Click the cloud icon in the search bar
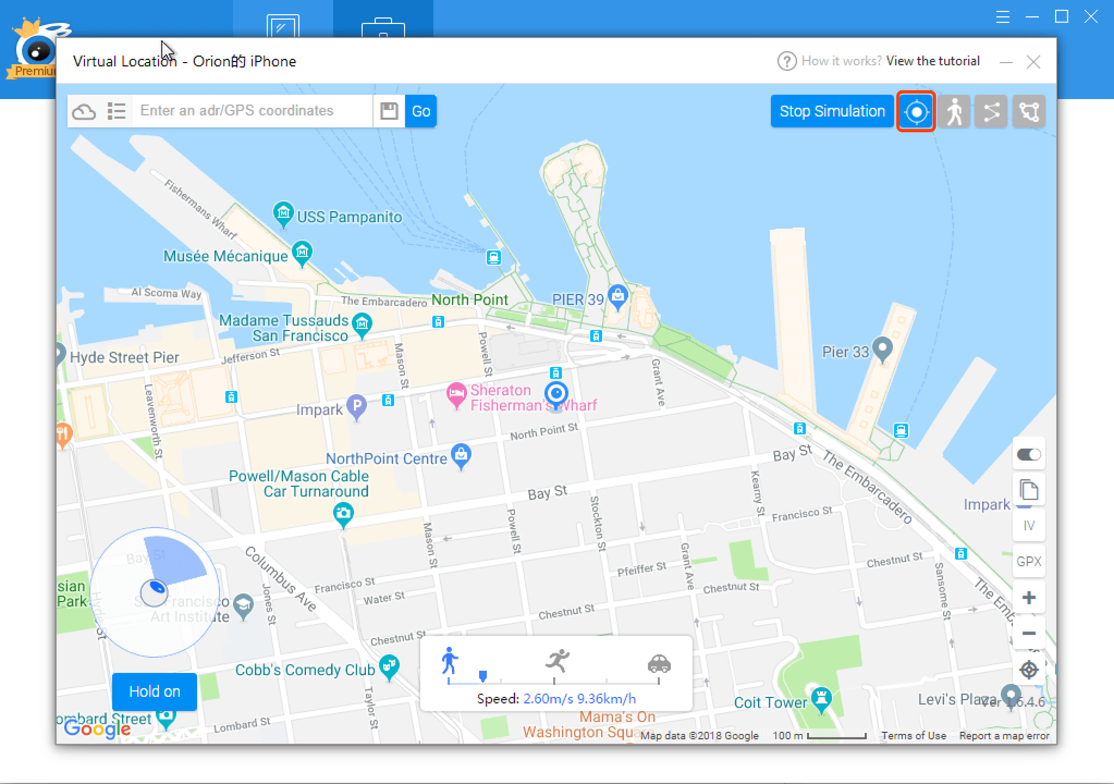Image resolution: width=1114 pixels, height=784 pixels. click(x=84, y=112)
